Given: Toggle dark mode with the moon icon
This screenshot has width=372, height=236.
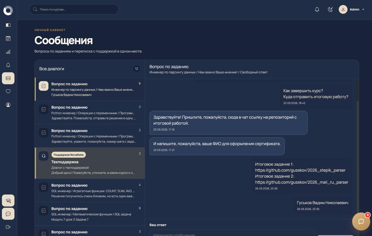Looking at the screenshot, I should [330, 10].
